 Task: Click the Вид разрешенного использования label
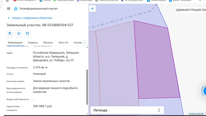(16, 90)
